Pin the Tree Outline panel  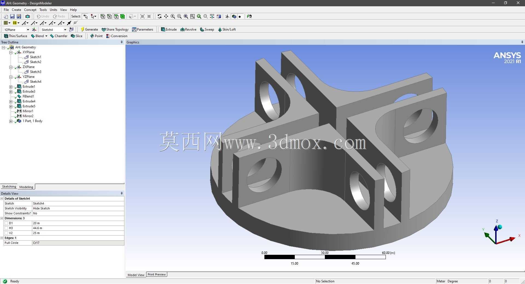tap(122, 42)
